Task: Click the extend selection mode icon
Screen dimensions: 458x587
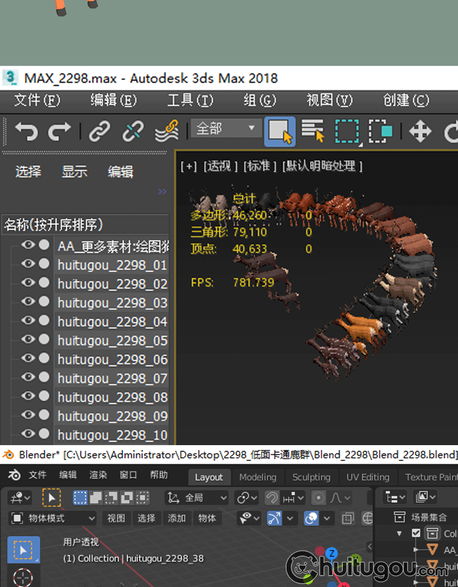Action: pos(96,498)
